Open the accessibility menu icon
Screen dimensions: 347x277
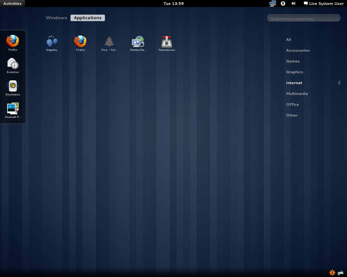coord(283,4)
